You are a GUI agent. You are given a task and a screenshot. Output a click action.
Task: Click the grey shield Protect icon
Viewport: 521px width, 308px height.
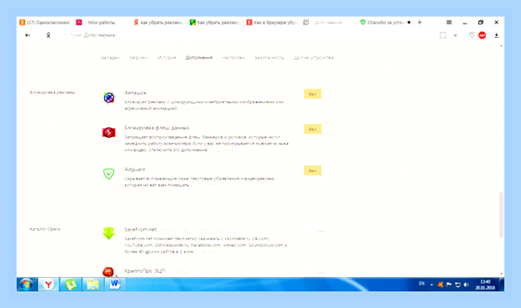point(471,35)
